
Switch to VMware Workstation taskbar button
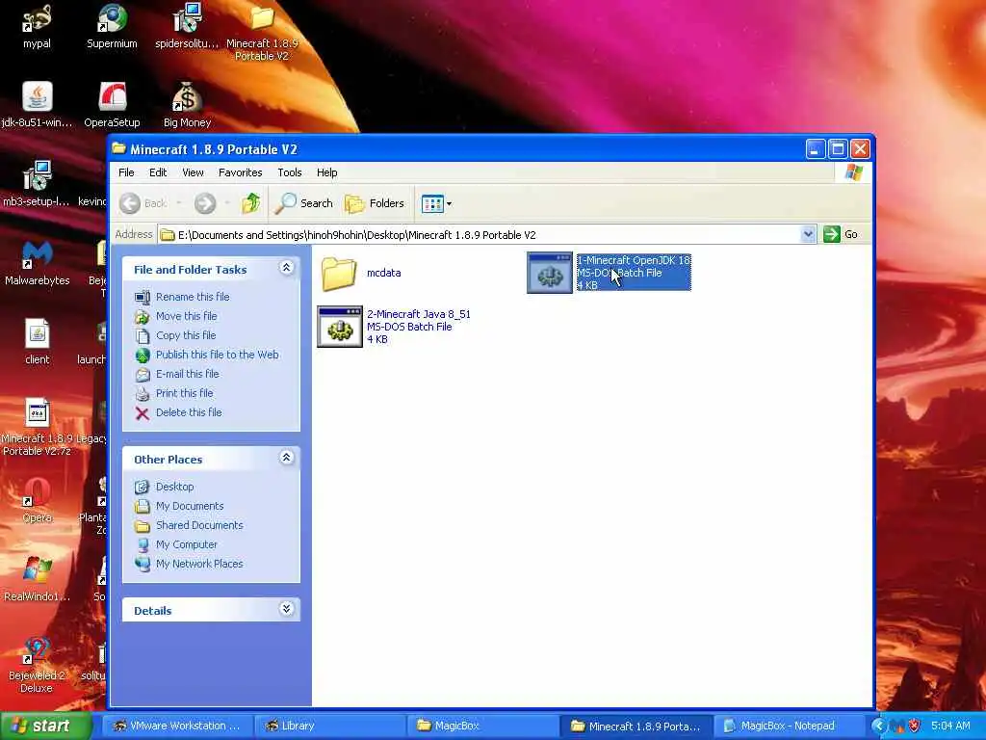tap(177, 726)
